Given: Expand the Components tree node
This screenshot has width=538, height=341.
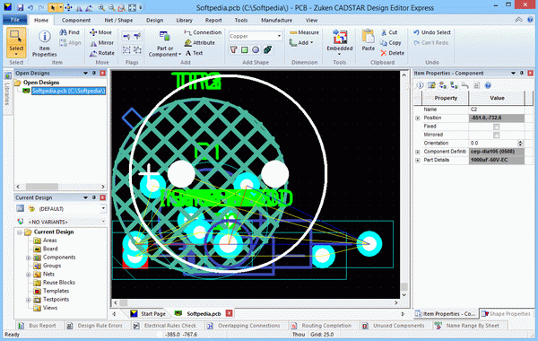Looking at the screenshot, I should point(29,258).
